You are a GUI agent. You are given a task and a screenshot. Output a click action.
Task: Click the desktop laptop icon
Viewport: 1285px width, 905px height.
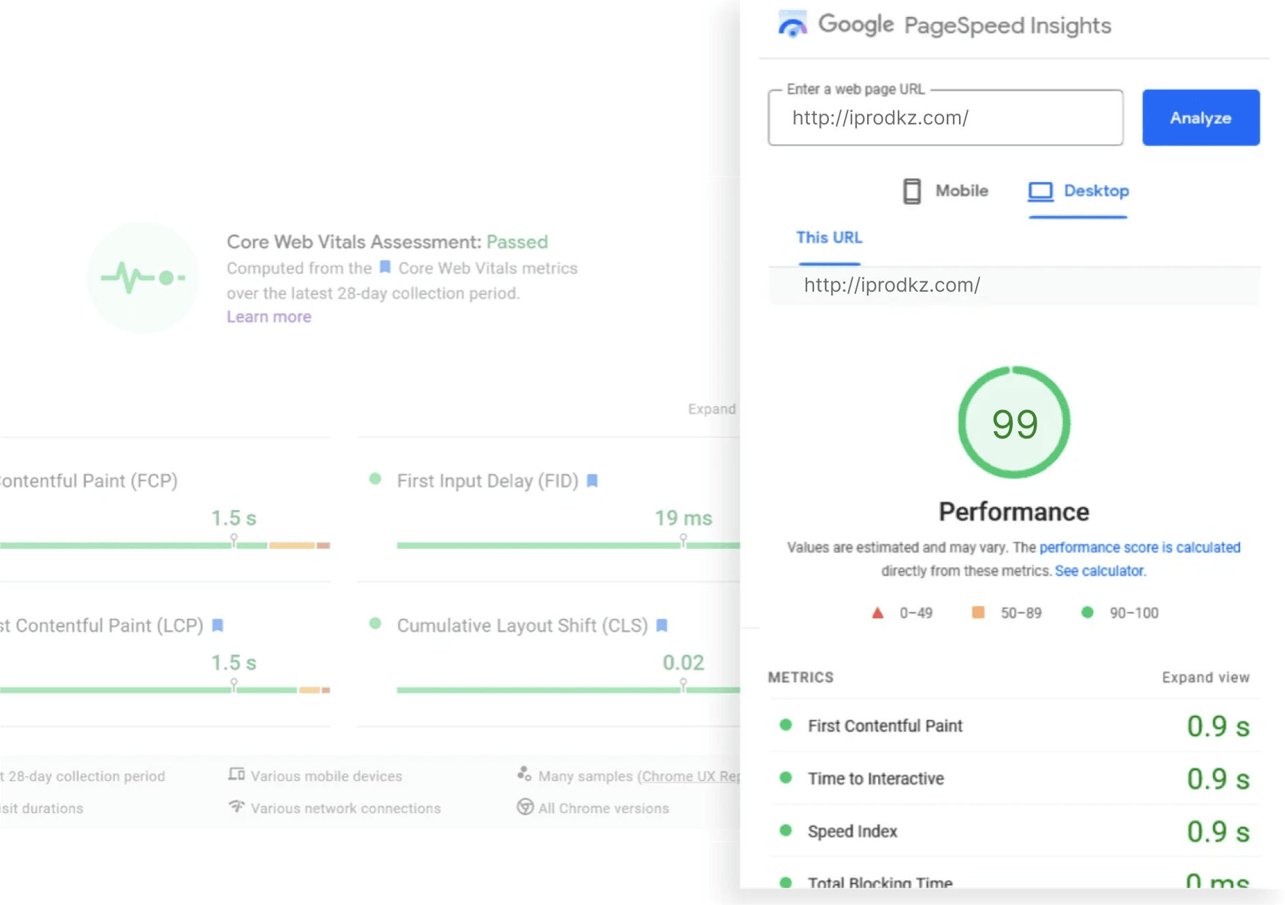pyautogui.click(x=1041, y=191)
